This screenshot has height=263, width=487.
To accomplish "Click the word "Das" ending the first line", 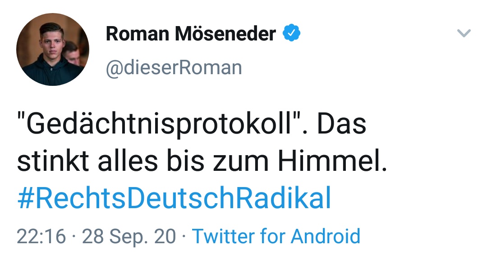I will (342, 124).
